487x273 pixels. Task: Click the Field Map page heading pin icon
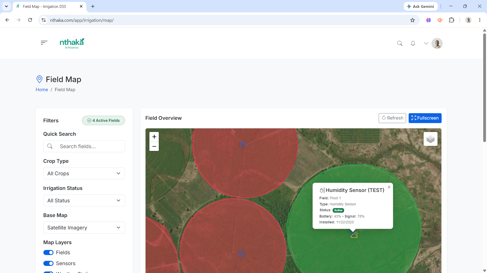39,79
